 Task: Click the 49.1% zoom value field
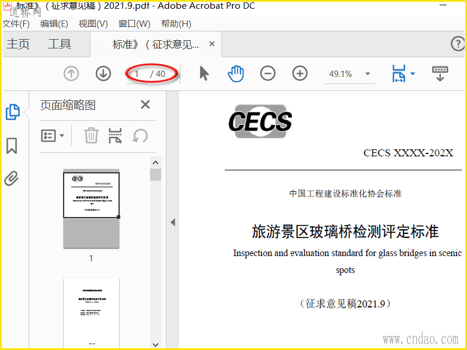click(x=341, y=74)
